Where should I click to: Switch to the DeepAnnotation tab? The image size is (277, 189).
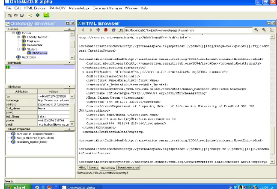pos(128,168)
